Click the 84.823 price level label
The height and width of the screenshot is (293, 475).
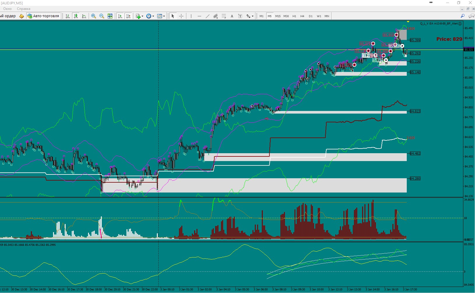(415, 111)
